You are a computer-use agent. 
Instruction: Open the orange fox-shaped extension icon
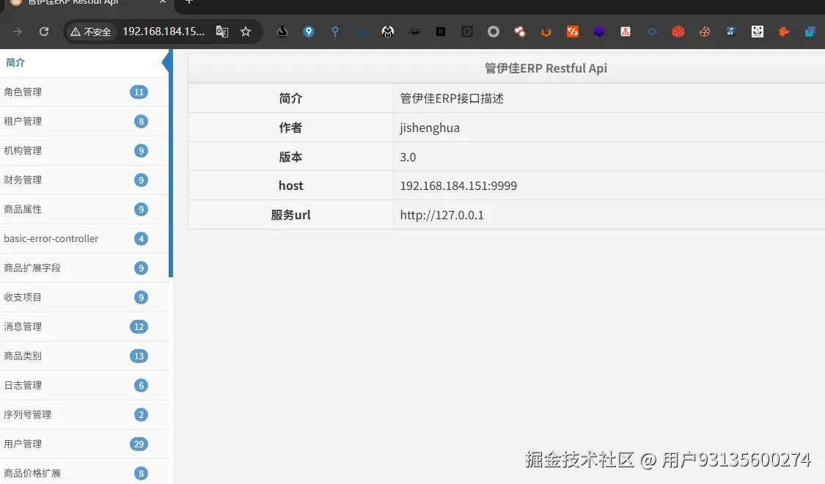(x=546, y=32)
